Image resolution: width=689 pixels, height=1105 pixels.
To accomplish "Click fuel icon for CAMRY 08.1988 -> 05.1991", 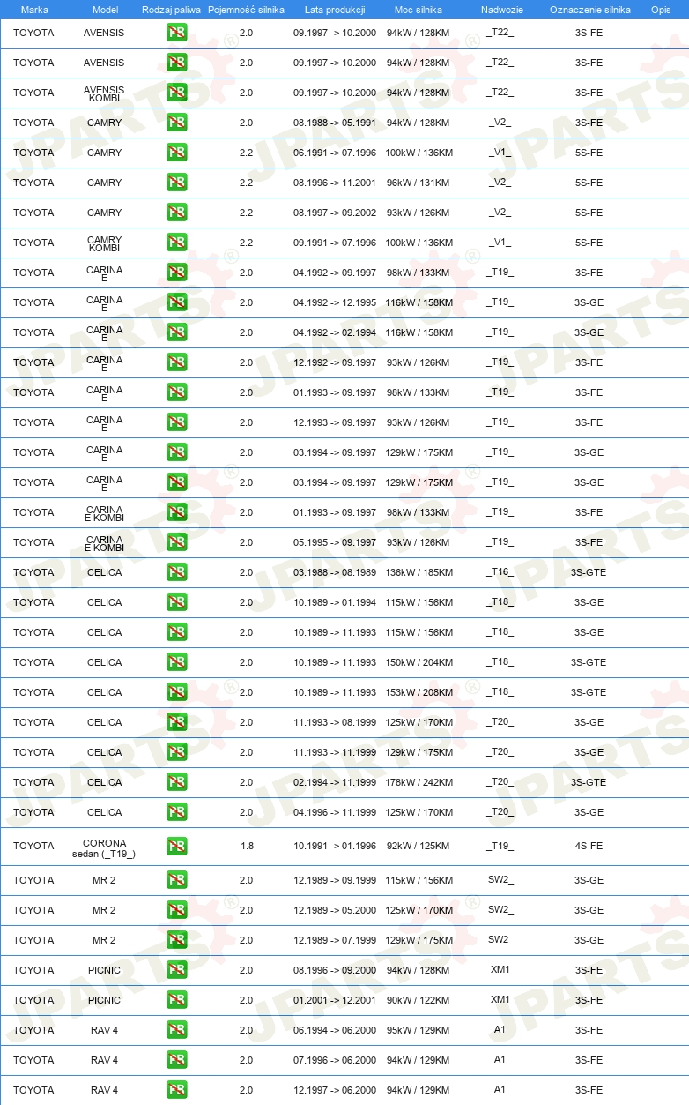I will (177, 123).
